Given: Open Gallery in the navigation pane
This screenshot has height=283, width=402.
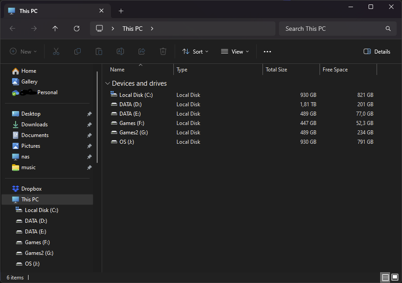Looking at the screenshot, I should pos(25,82).
